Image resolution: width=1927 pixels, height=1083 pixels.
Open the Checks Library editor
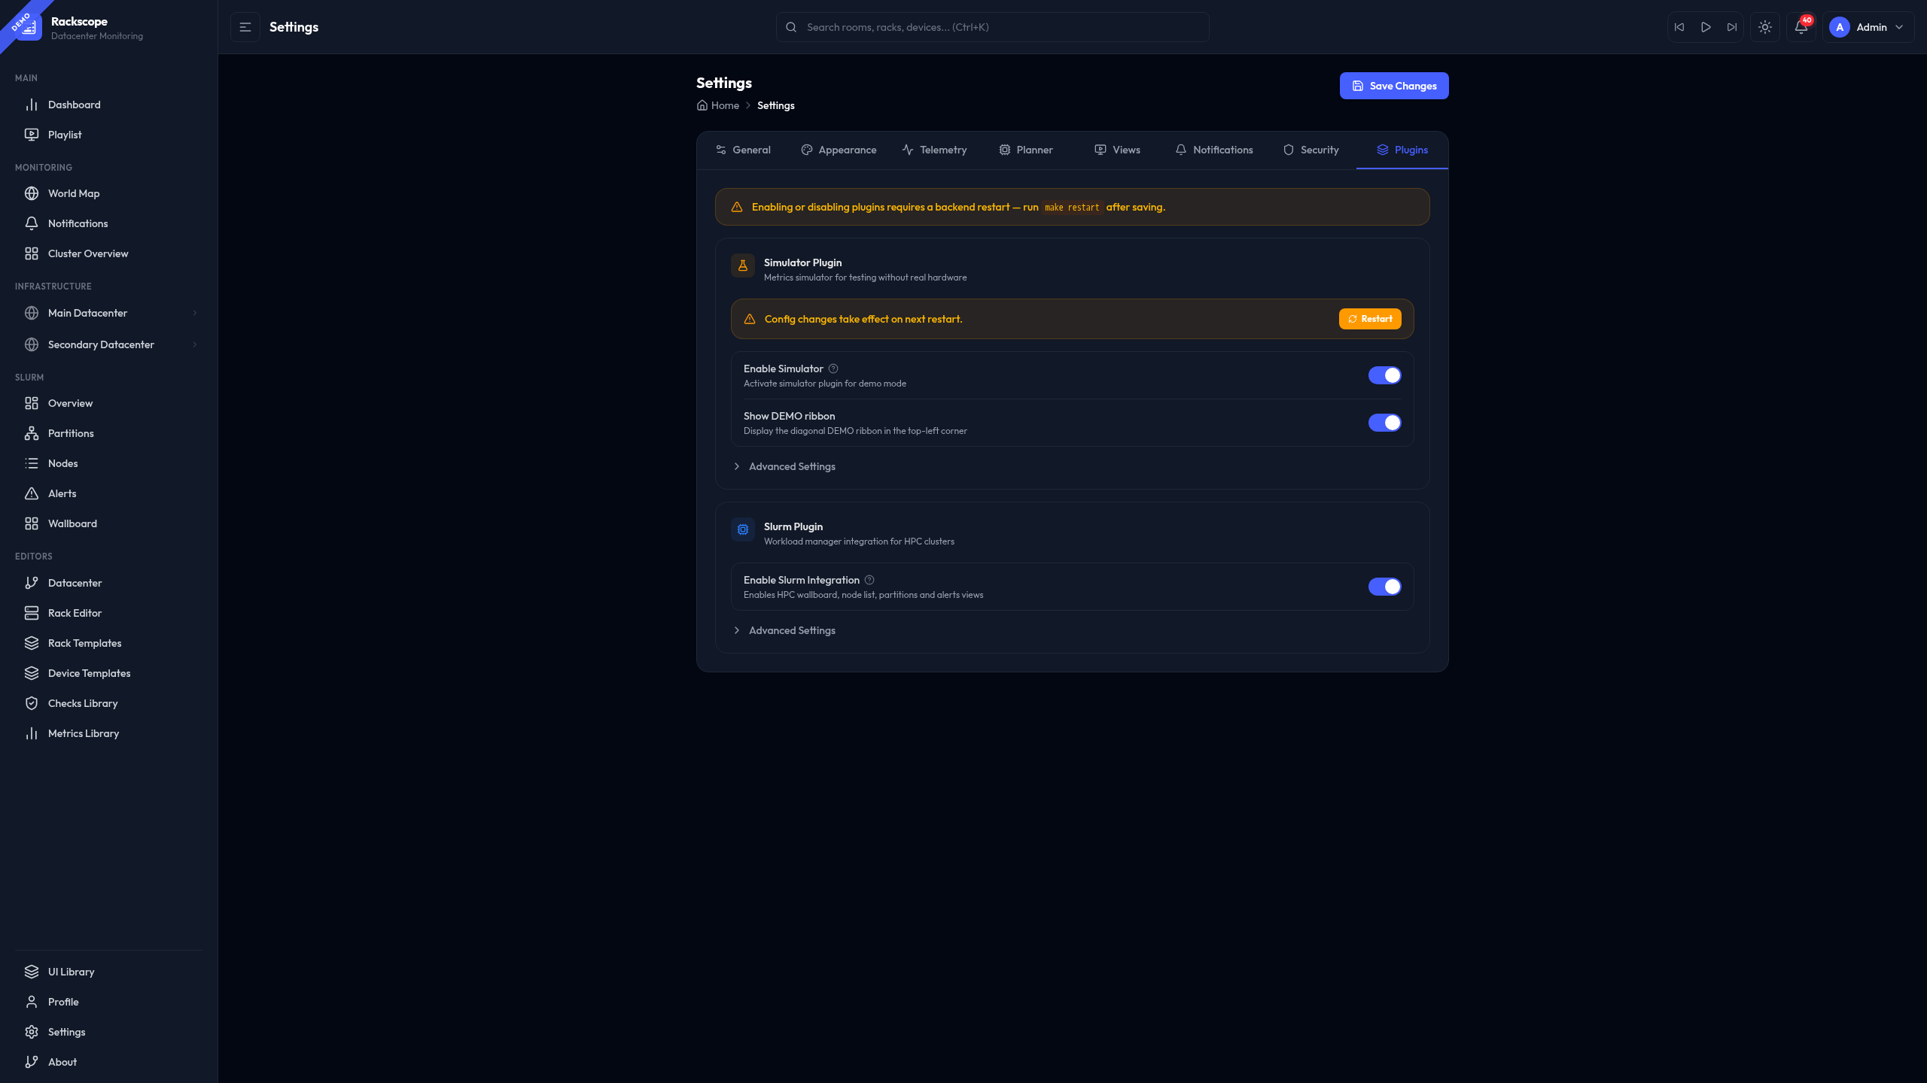[x=83, y=703]
